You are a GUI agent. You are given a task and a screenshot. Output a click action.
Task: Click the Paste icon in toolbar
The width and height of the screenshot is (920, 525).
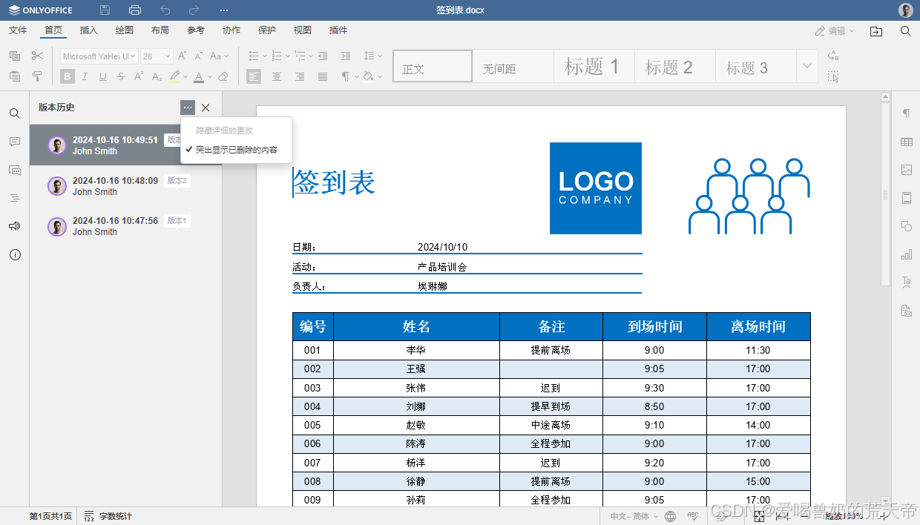coord(15,76)
